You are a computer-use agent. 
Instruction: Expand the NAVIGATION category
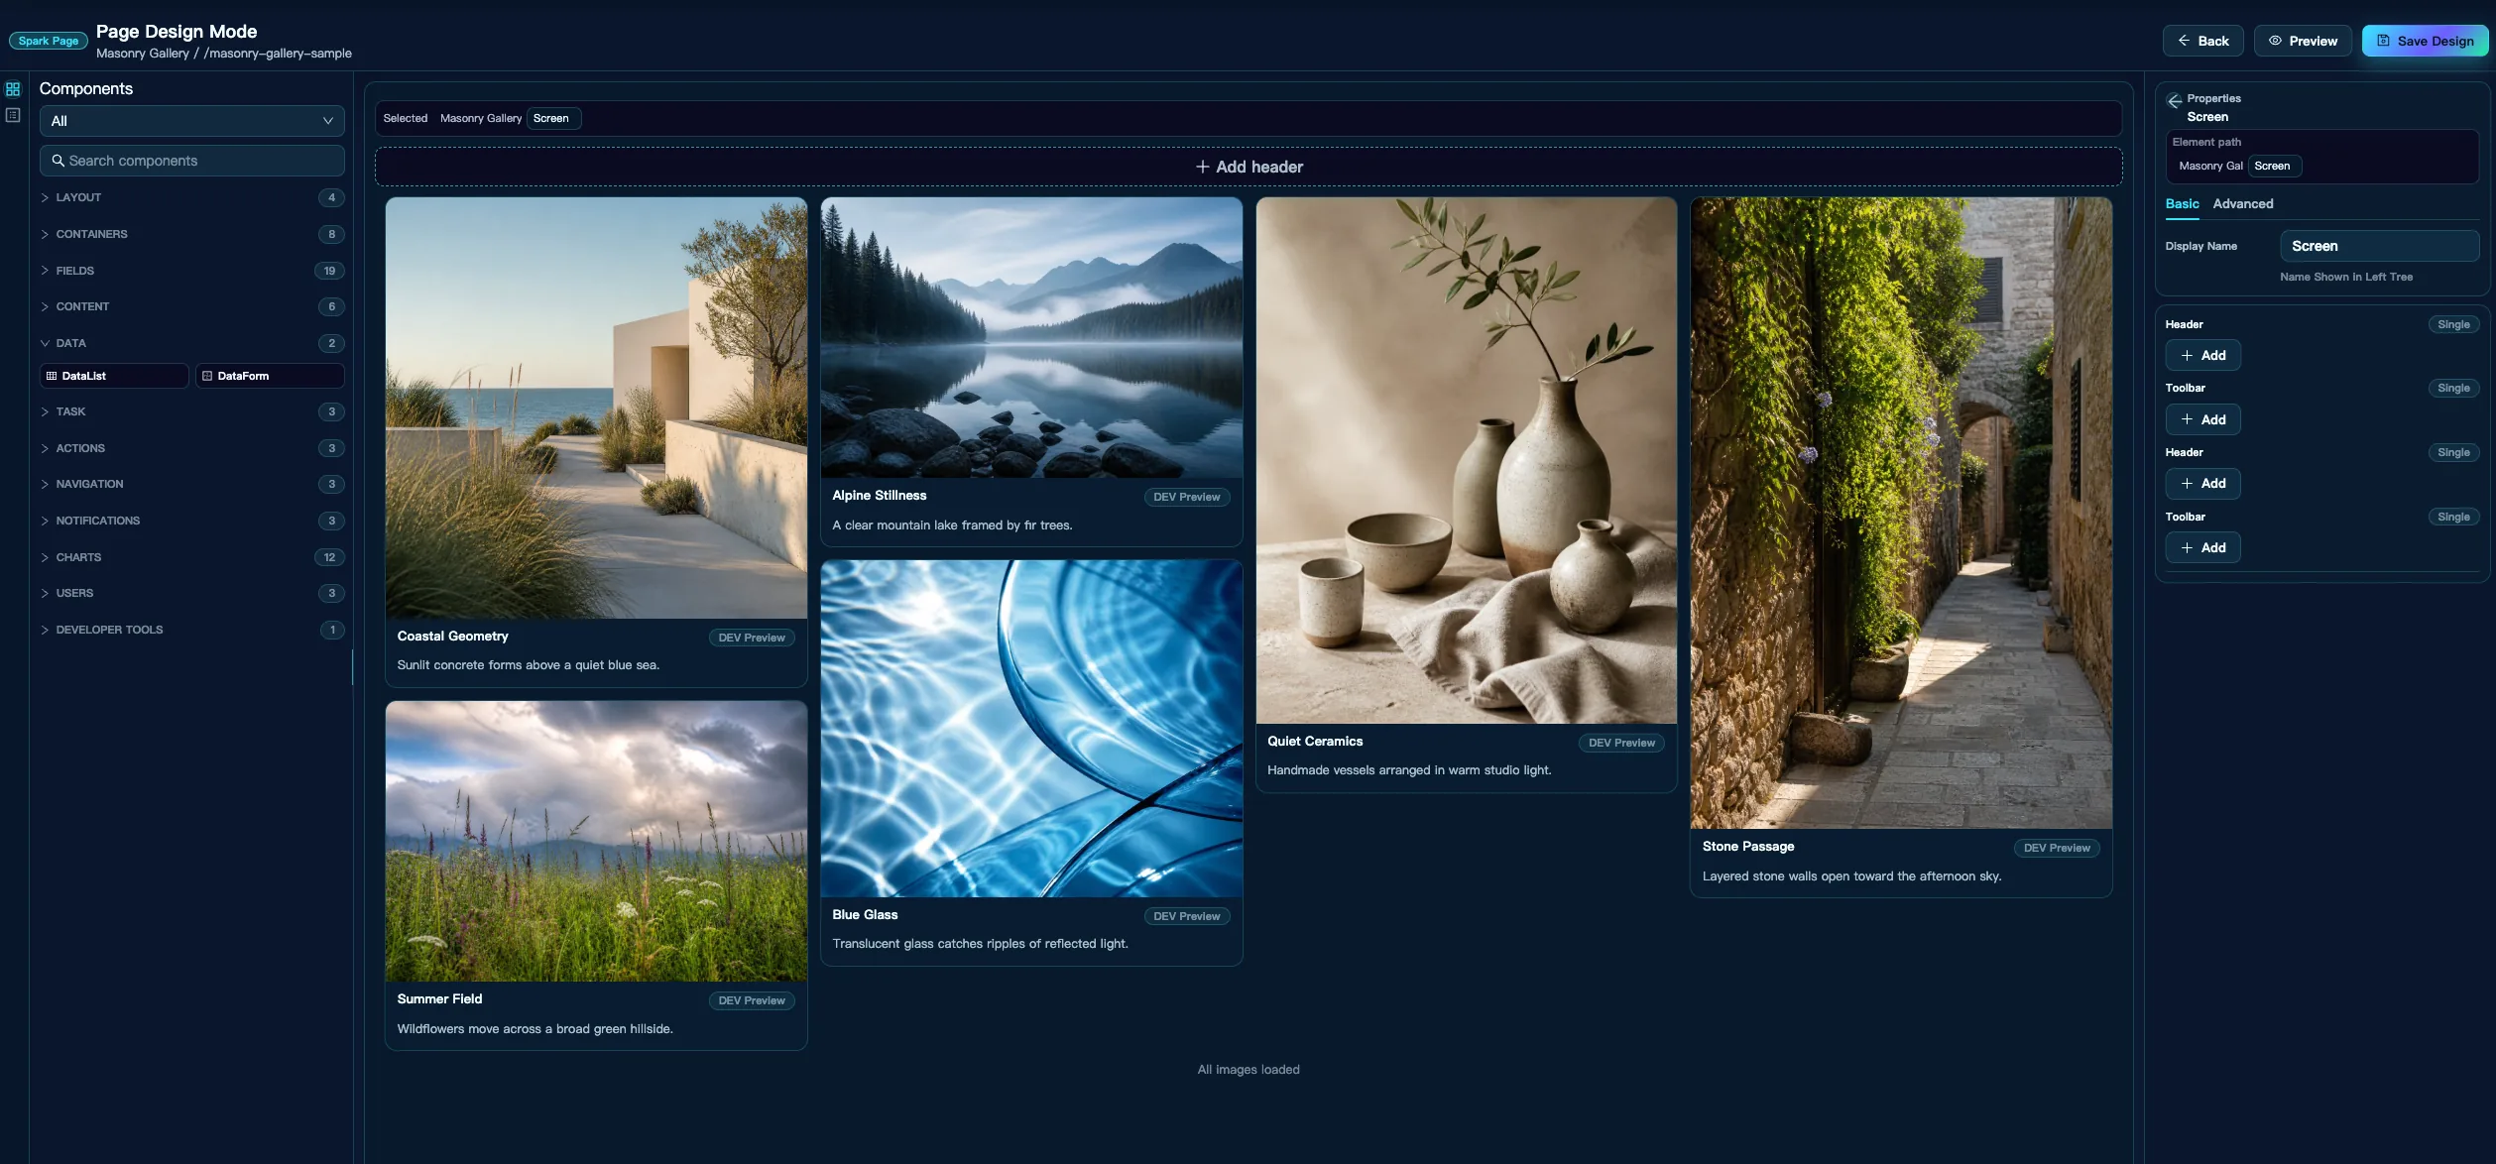point(192,484)
